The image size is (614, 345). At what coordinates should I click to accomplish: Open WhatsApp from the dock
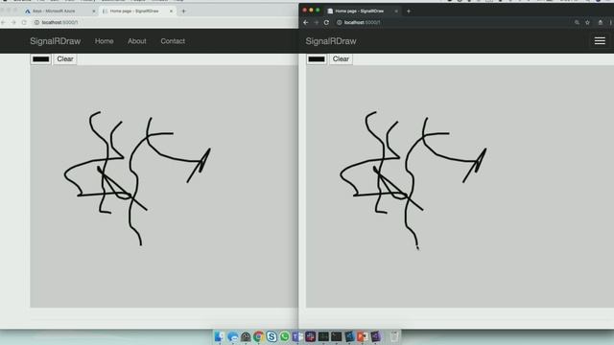pos(284,336)
